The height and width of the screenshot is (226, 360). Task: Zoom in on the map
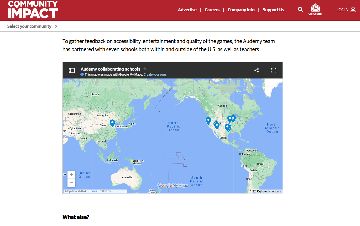pyautogui.click(x=71, y=175)
